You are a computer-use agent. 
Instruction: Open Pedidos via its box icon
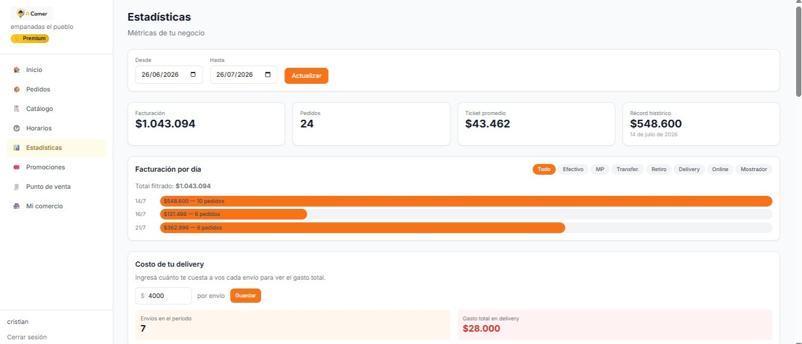coord(17,89)
